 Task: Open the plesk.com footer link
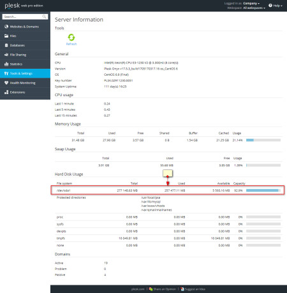[x=138, y=289]
